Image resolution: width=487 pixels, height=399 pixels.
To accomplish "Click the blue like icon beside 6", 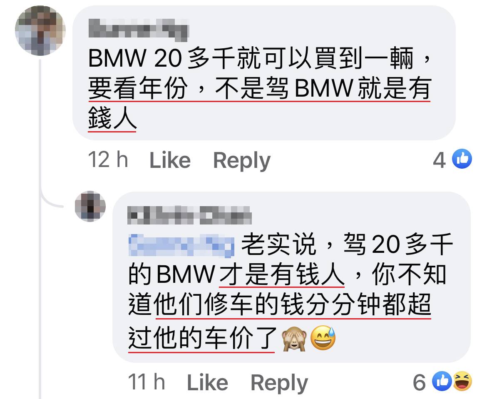I will (x=442, y=381).
